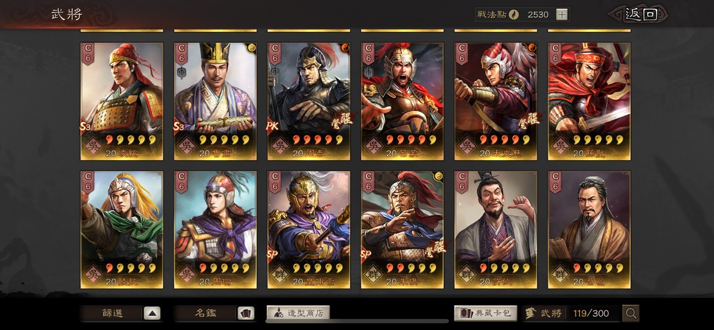This screenshot has height=330, width=714.
Task: Open the 典藏卡包 card pack
Action: 486,313
